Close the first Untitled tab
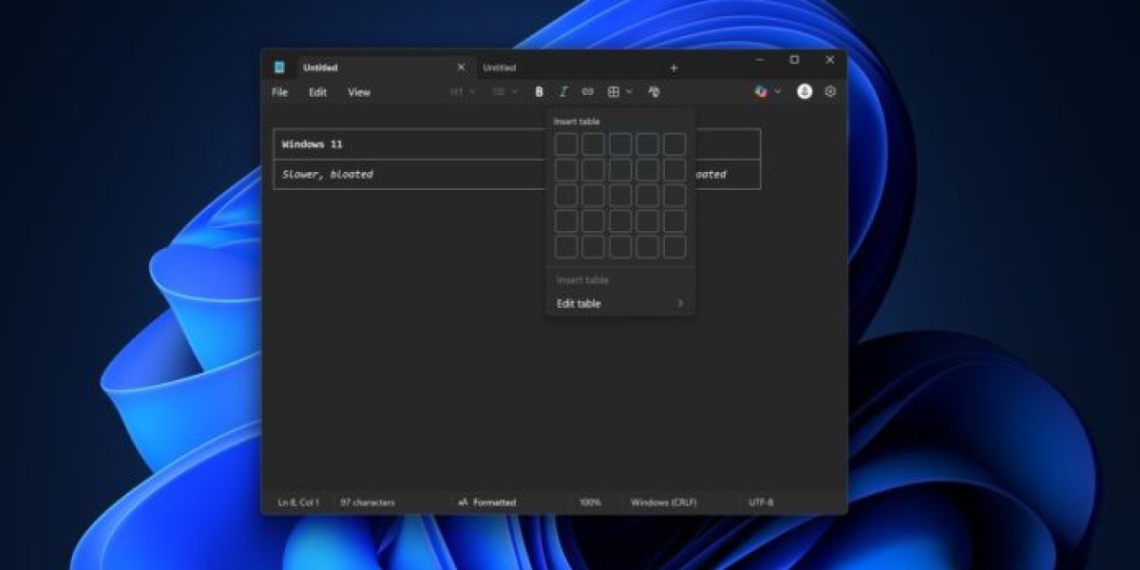The width and height of the screenshot is (1140, 570). click(461, 67)
